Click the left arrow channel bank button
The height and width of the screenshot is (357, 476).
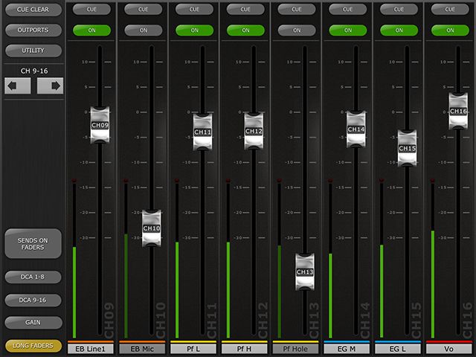(17, 86)
